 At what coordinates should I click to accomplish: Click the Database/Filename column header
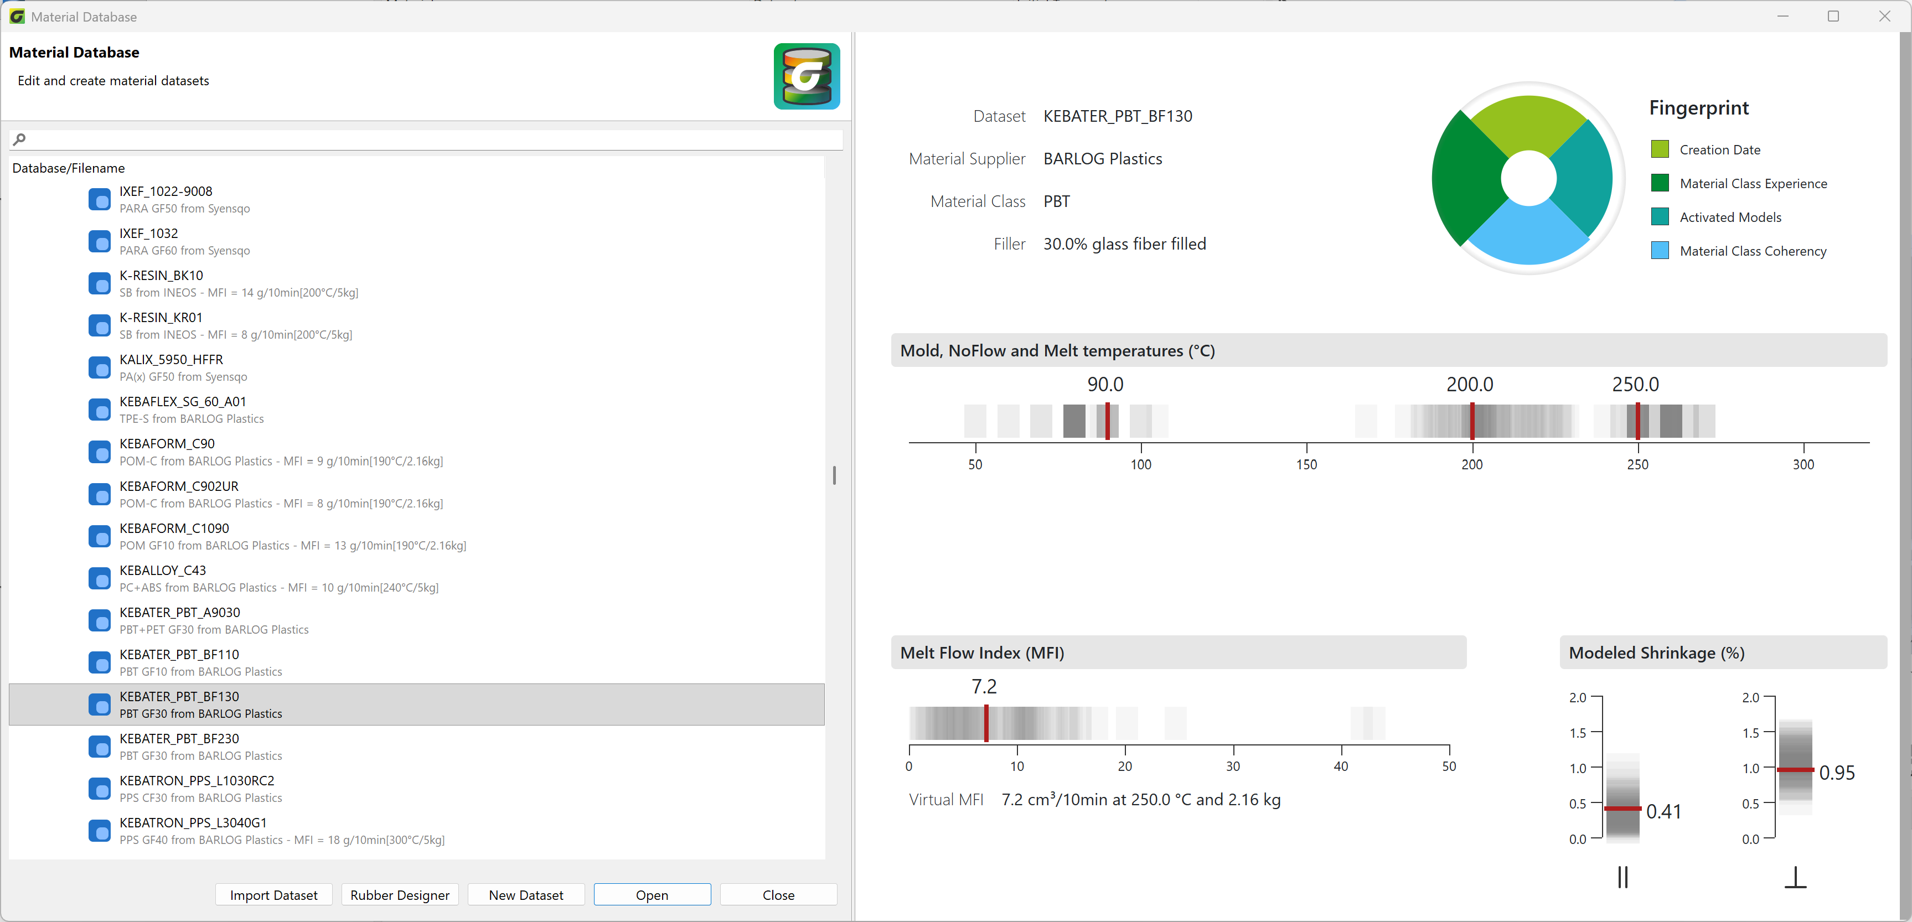click(68, 168)
